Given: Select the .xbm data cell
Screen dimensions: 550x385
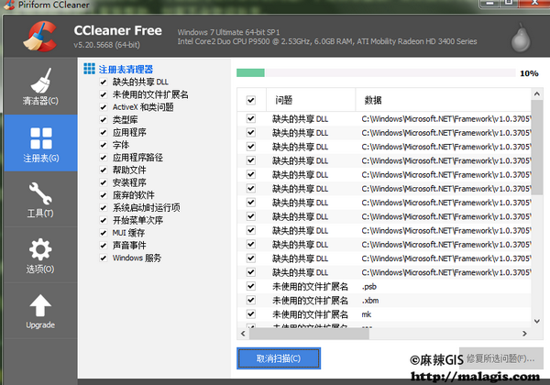Looking at the screenshot, I should (370, 301).
